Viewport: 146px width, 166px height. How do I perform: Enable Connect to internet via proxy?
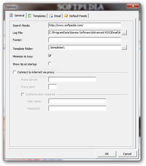14,72
